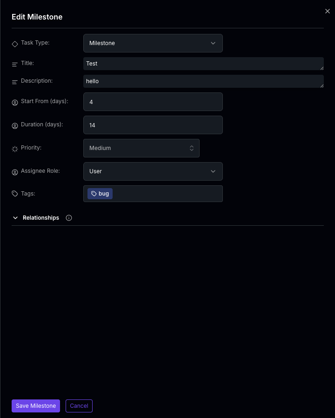Click the diamond icon beside Task Type
Viewport: 335px width, 418px height.
tap(15, 44)
